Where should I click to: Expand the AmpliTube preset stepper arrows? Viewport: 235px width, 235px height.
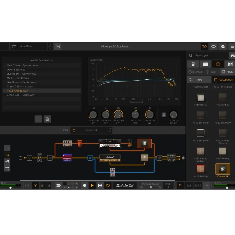pos(50,46)
